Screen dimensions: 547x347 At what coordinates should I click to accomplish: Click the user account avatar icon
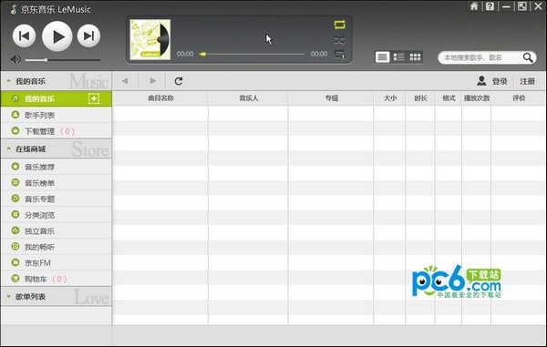click(481, 81)
